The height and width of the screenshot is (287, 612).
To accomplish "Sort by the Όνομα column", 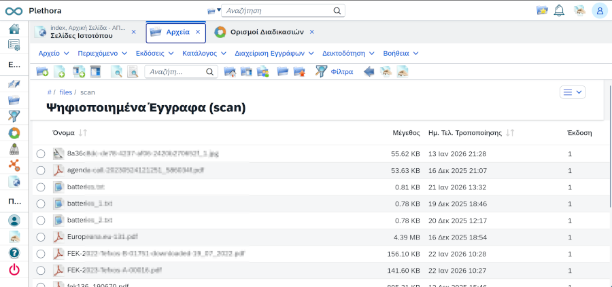I will (x=69, y=133).
